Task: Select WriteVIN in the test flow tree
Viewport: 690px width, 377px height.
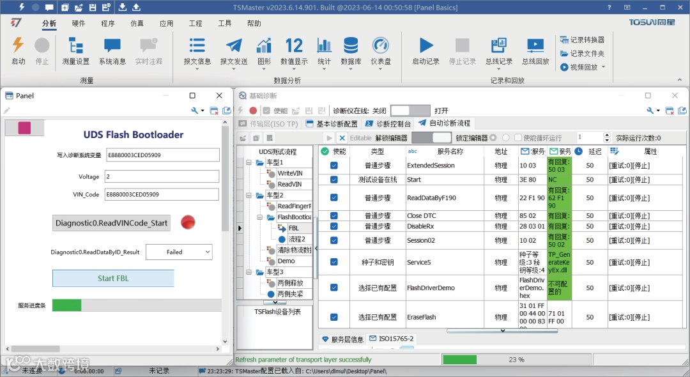Action: pyautogui.click(x=290, y=173)
